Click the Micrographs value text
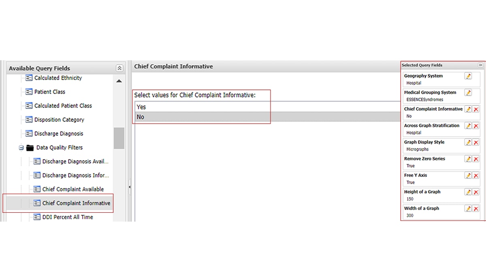This screenshot has height=273, width=486. [x=418, y=149]
